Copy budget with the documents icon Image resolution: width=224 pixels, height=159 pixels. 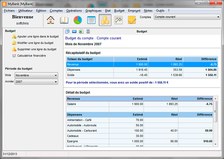[x=67, y=31]
